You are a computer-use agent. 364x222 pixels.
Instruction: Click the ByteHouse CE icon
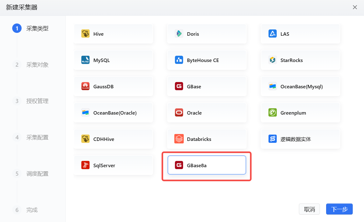tap(179, 60)
